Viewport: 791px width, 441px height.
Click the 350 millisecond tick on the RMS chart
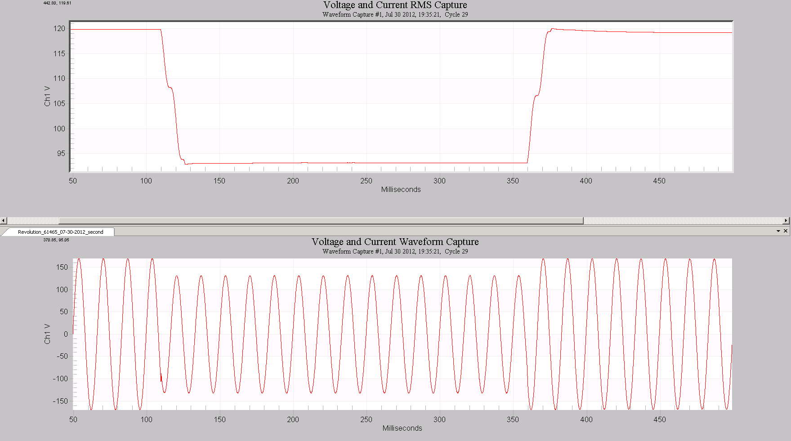513,181
